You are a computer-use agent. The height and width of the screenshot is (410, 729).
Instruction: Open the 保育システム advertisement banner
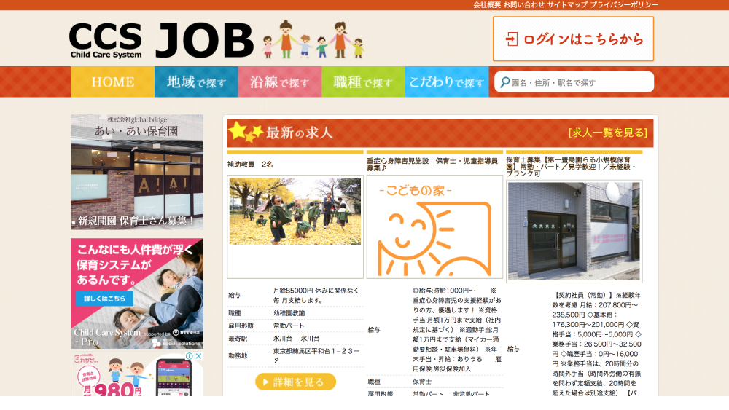pos(137,293)
